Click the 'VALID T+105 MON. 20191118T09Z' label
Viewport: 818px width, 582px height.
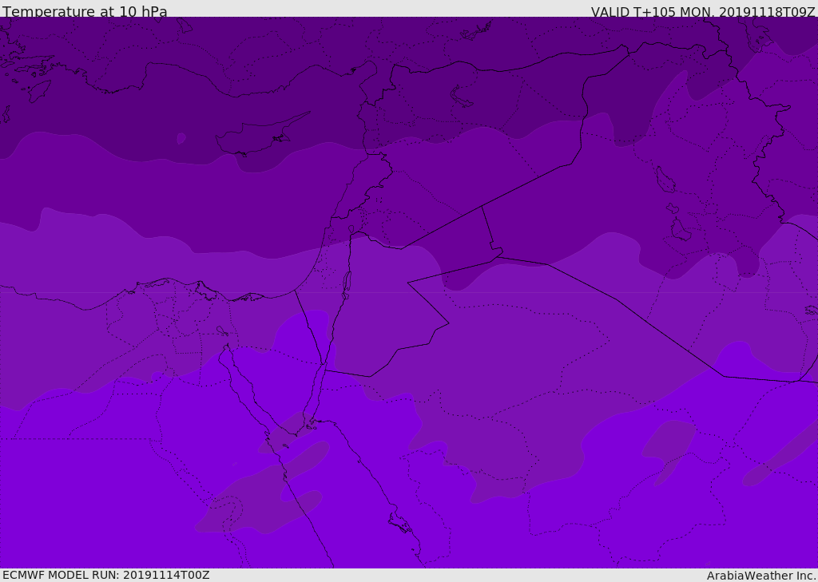[703, 11]
